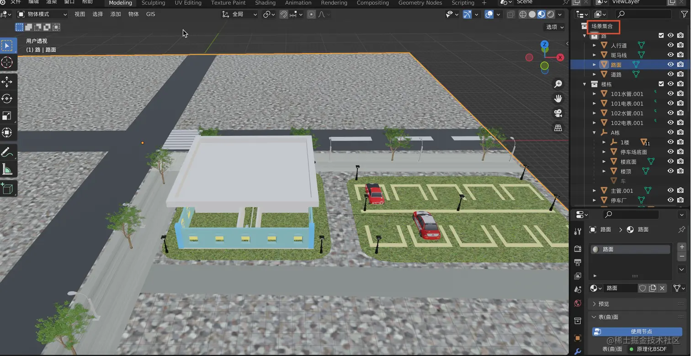This screenshot has width=691, height=356.
Task: Open the 选项 options dropdown
Action: 555,27
